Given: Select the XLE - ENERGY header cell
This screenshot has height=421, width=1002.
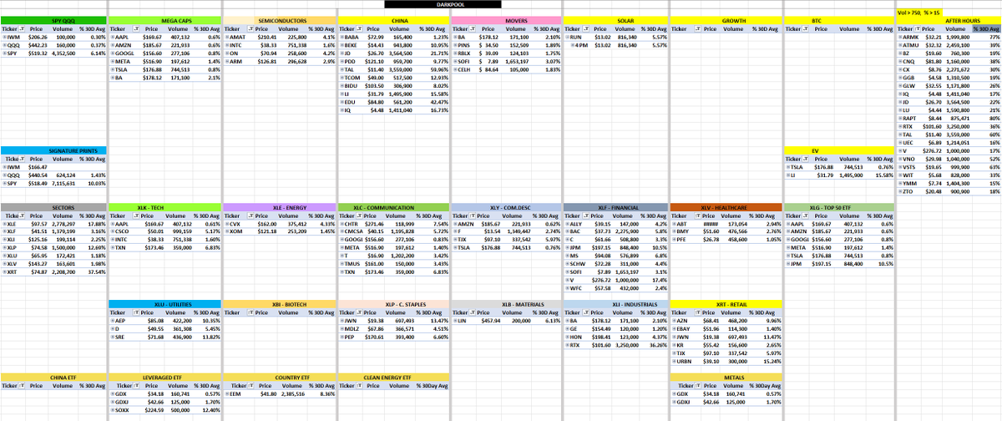Looking at the screenshot, I should pyautogui.click(x=278, y=206).
